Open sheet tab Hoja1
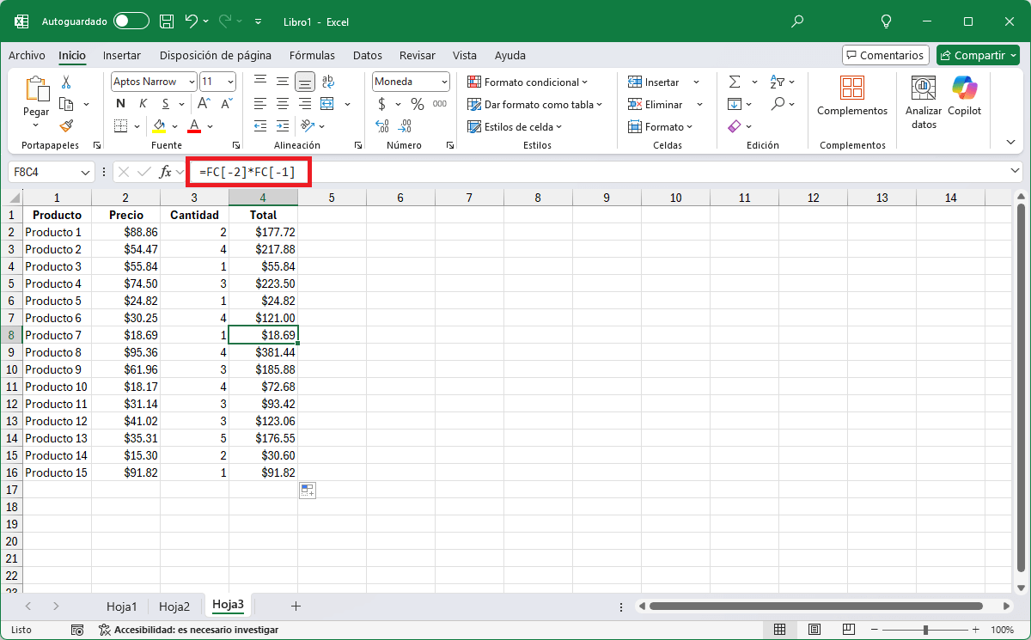 point(122,606)
